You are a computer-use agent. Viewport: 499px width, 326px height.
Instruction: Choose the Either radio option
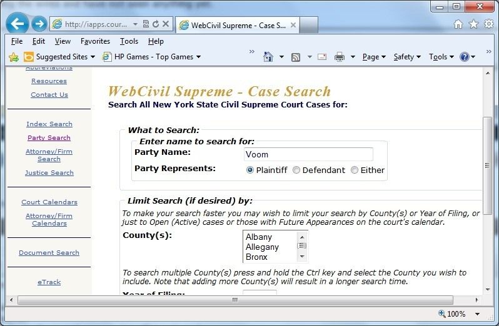tap(355, 170)
